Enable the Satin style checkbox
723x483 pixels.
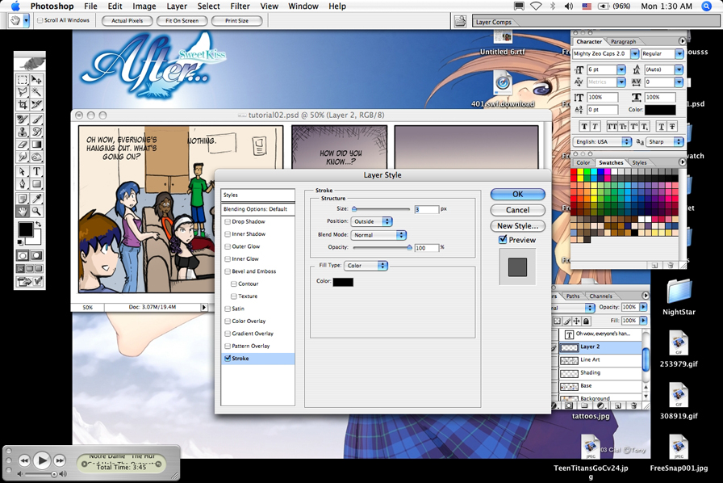pyautogui.click(x=228, y=309)
